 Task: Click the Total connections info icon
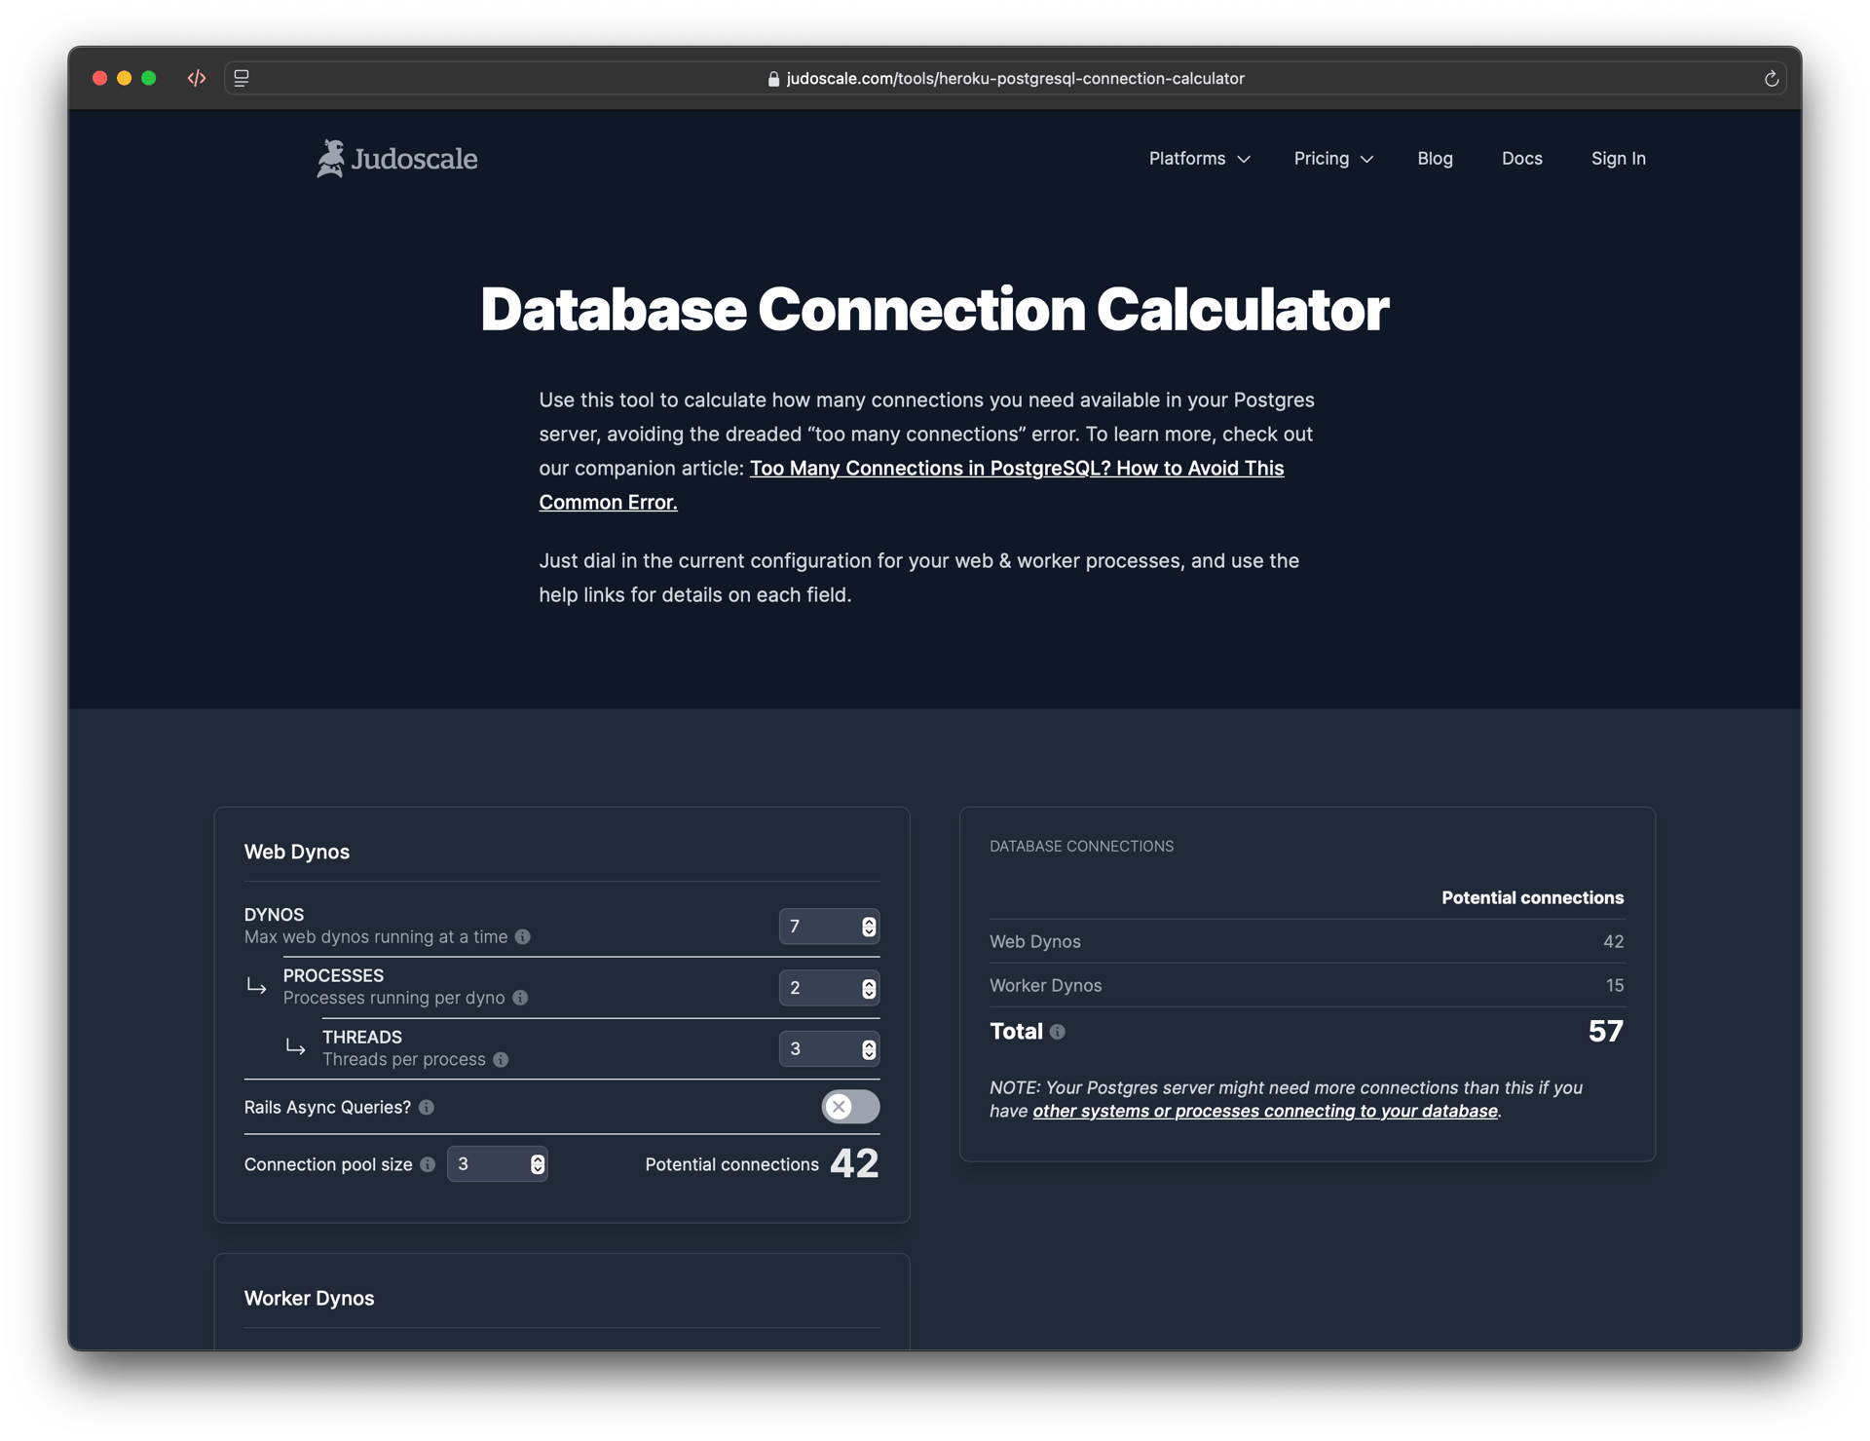tap(1059, 1032)
